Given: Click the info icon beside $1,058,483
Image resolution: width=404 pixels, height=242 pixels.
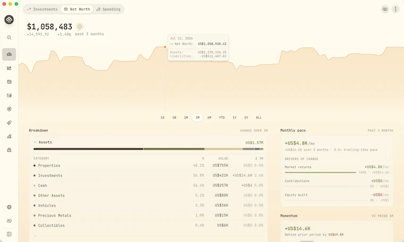Looking at the screenshot, I should click(x=80, y=27).
